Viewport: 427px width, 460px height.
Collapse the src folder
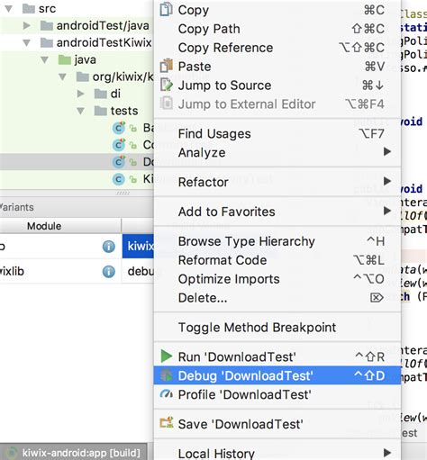pos(9,9)
